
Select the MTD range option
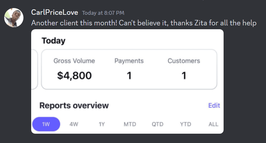(130, 124)
